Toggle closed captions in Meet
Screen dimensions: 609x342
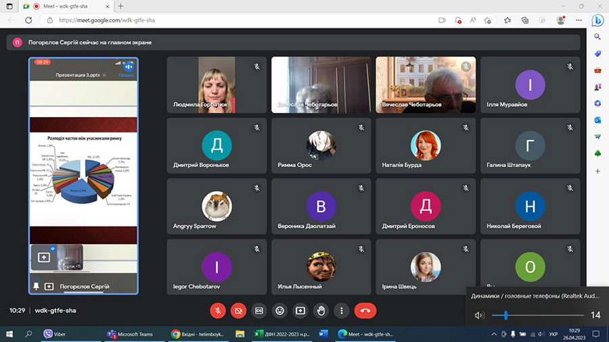[259, 311]
